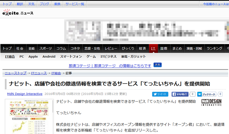
Task: Select the コネタ news category
Action: pos(75,48)
